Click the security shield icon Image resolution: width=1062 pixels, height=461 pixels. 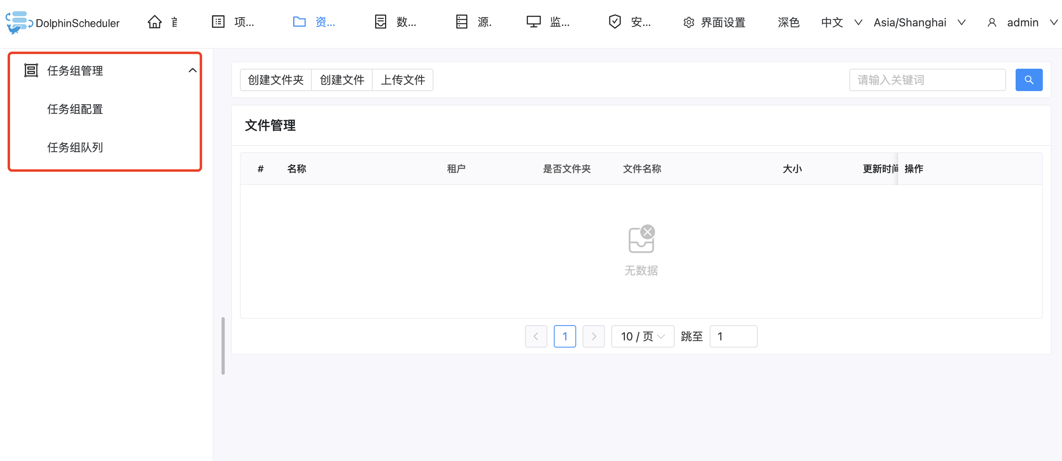615,22
